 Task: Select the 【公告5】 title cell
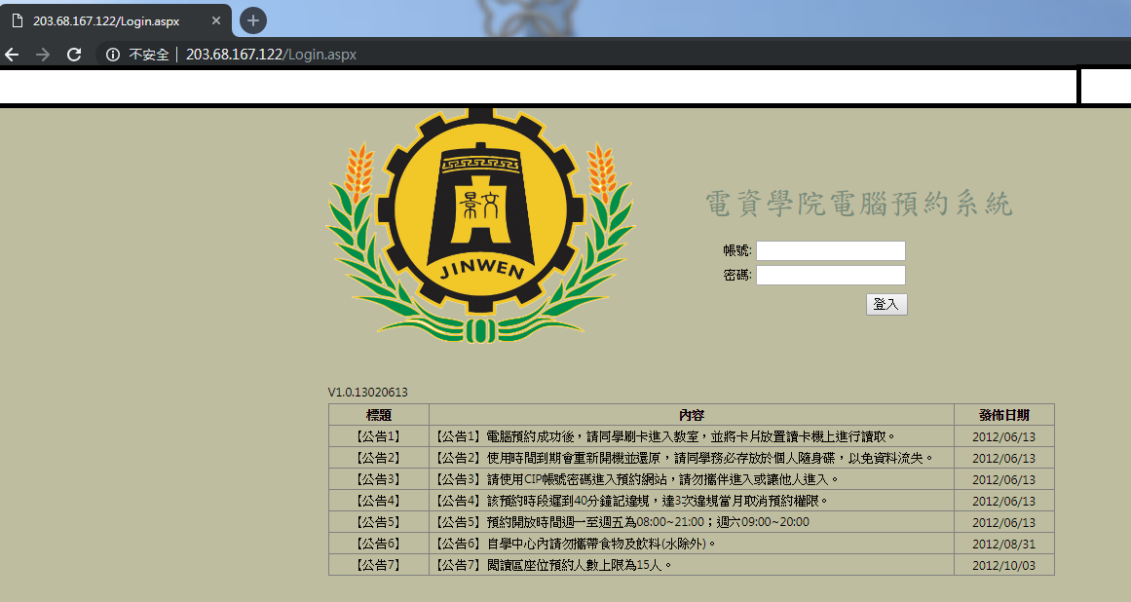click(x=379, y=522)
